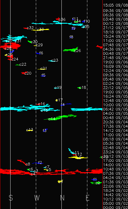Click the W direction axis label
Image resolution: width=128 pixels, height=209 pixels.
[37, 198]
